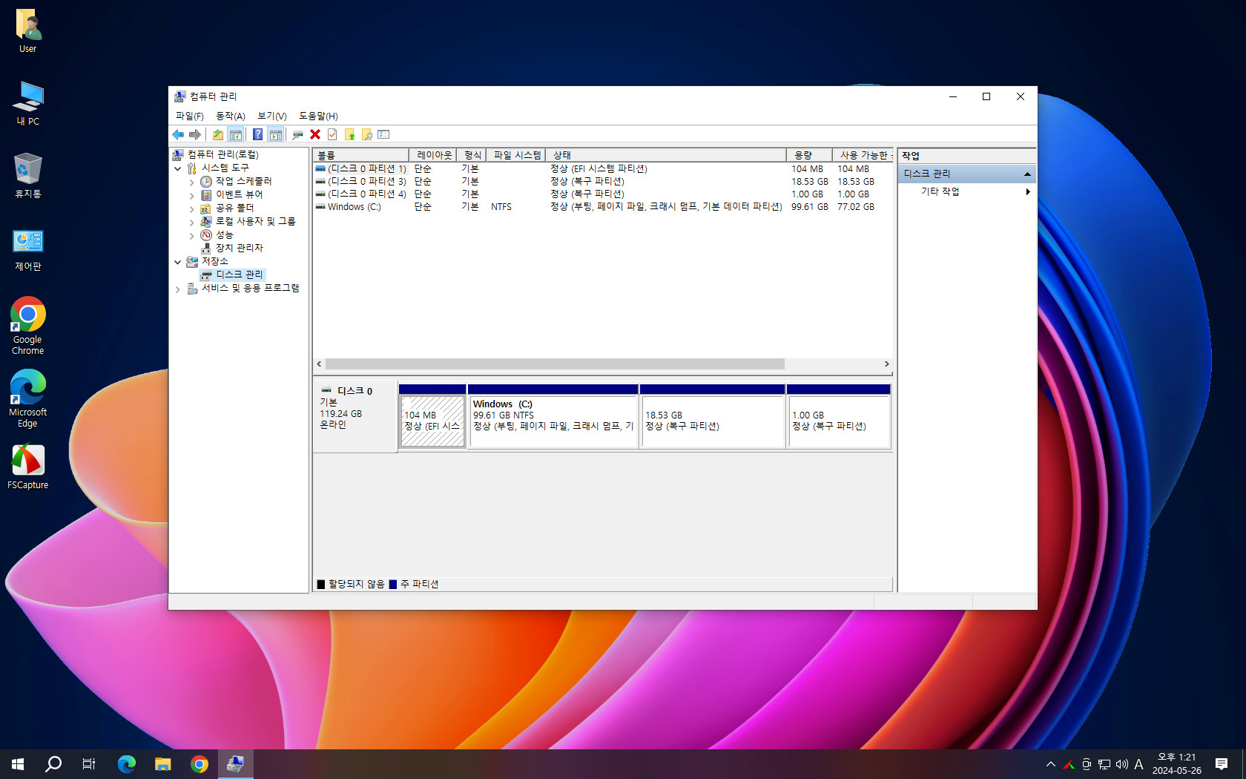The height and width of the screenshot is (779, 1246).
Task: Open the Windows Start menu
Action: [x=18, y=764]
